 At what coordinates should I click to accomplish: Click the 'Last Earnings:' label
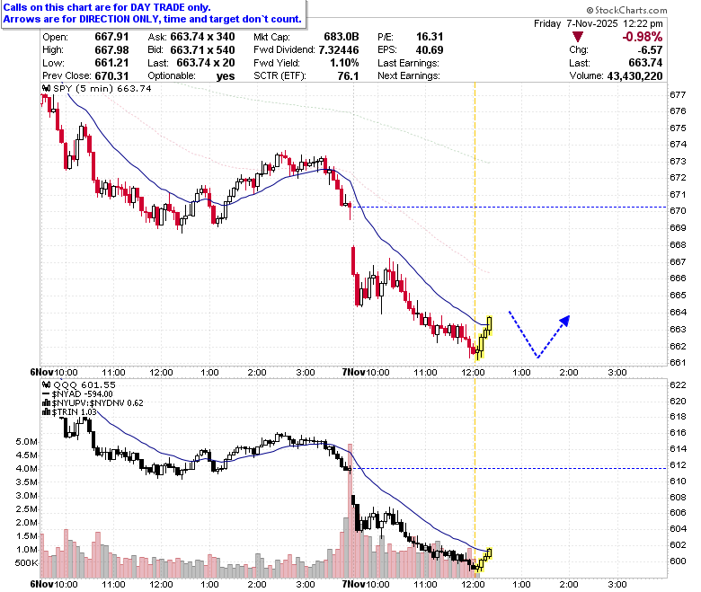click(x=408, y=63)
